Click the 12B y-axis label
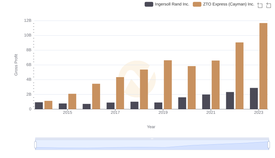The height and width of the screenshot is (158, 275). (x=28, y=21)
